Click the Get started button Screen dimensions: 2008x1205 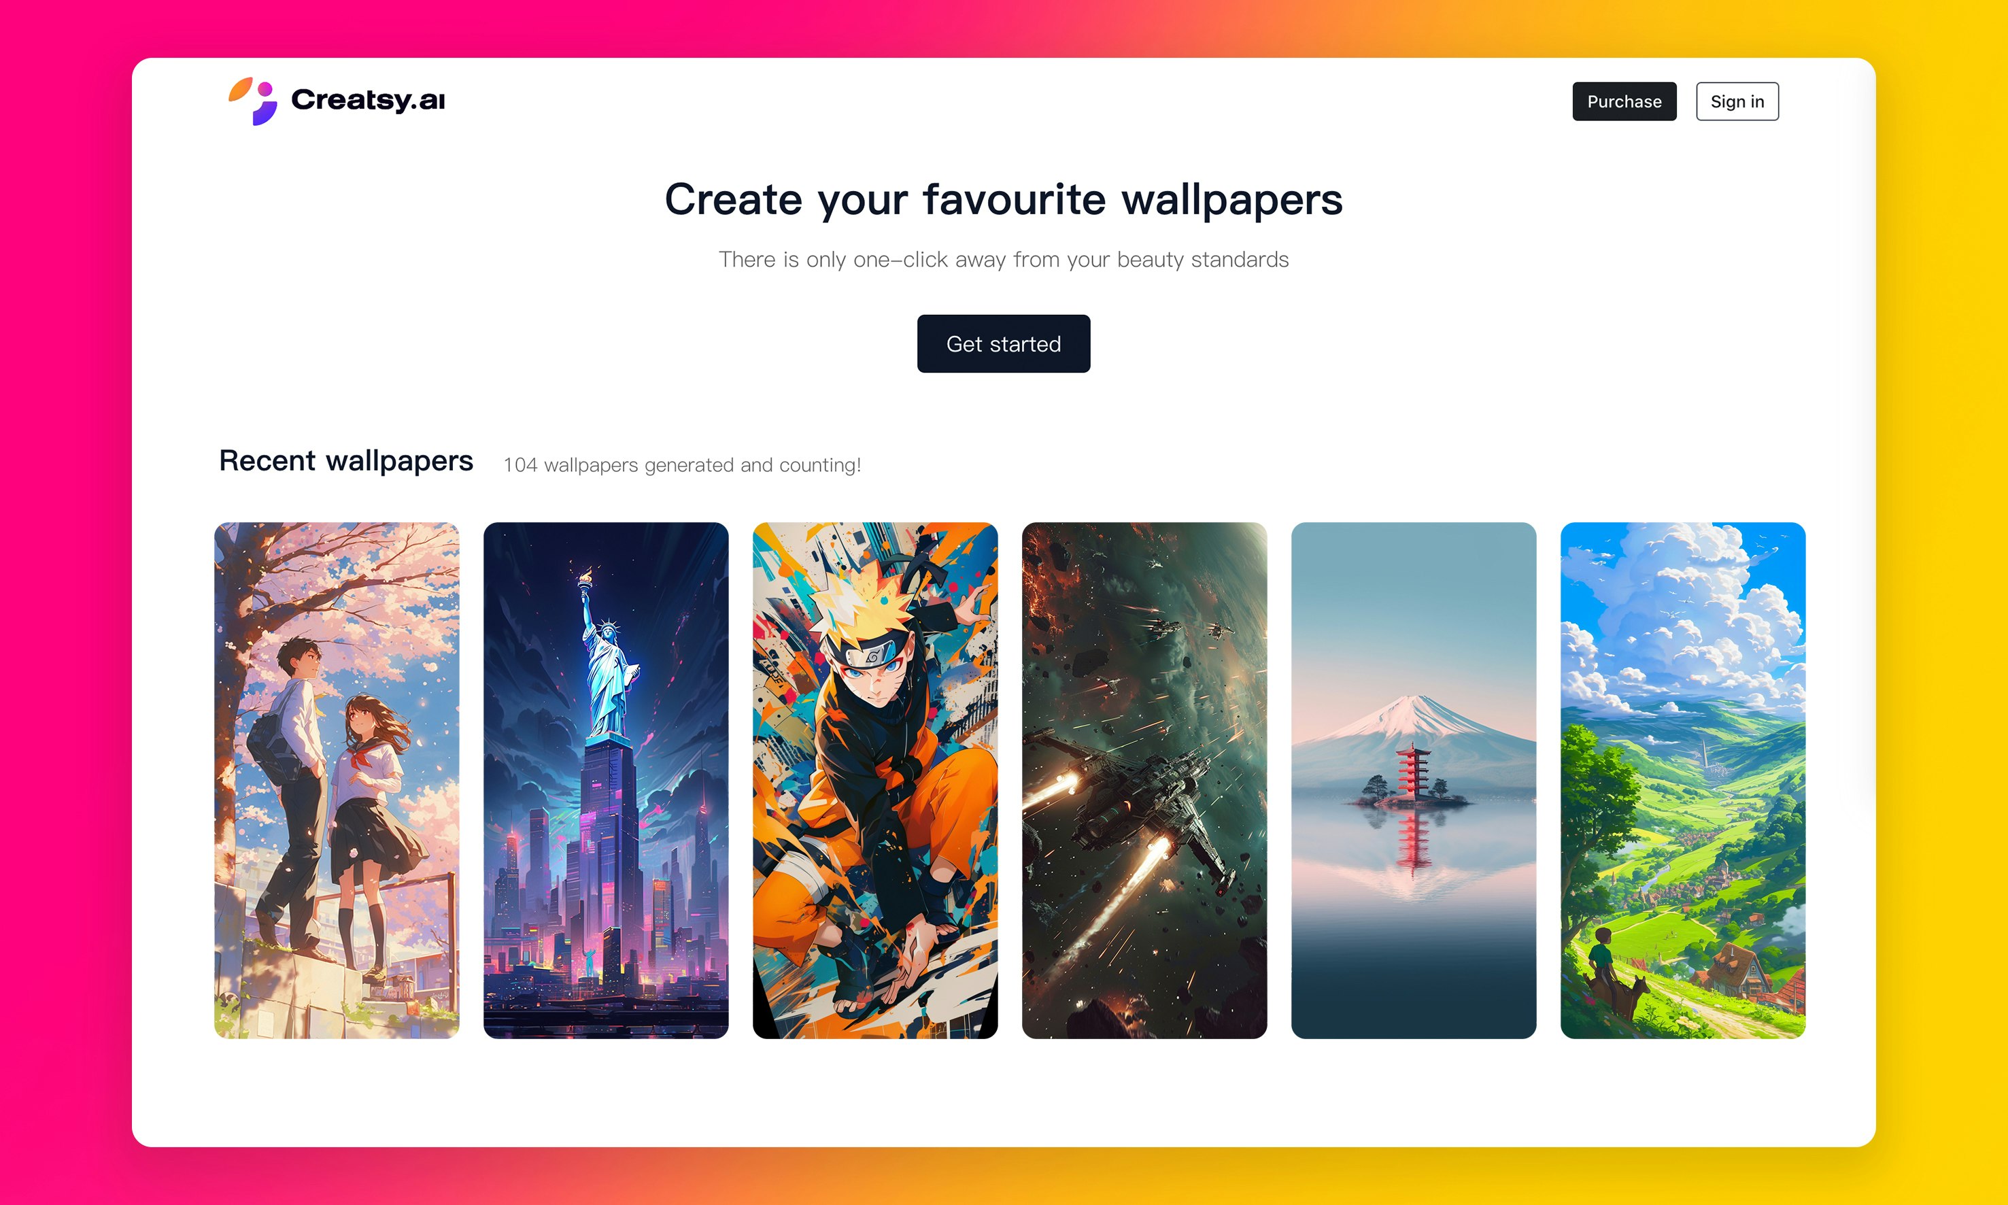tap(1004, 343)
